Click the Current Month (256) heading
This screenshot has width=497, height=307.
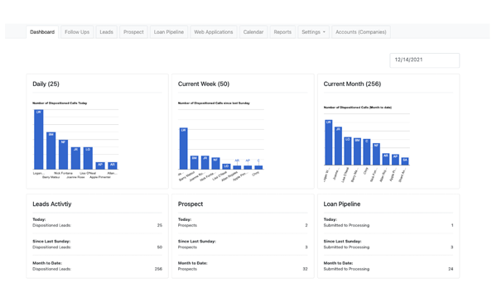352,84
